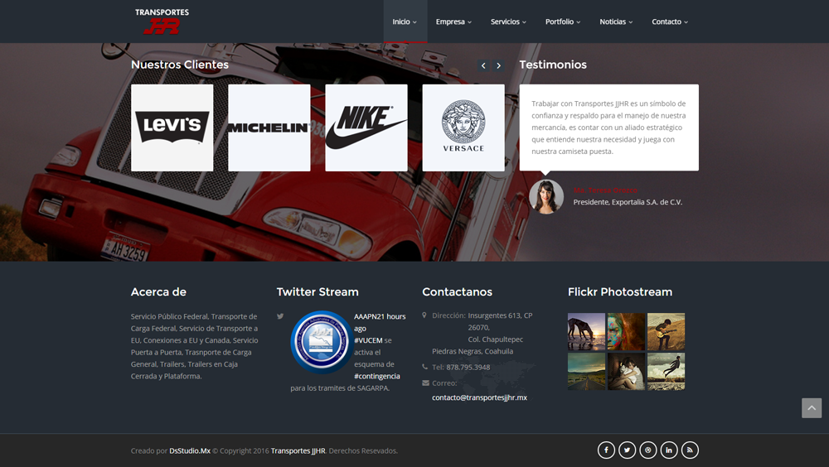Click the envelope icon next to Correo
This screenshot has height=467, width=829.
[425, 383]
